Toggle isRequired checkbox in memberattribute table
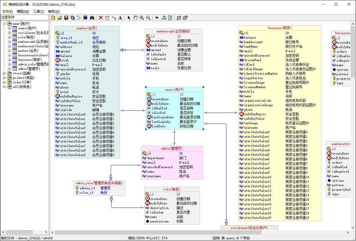This screenshot has width=356, height=241. click(329, 171)
